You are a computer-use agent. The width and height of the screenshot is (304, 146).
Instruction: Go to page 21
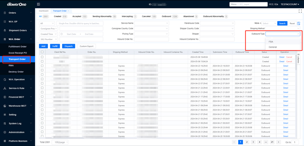point(272,142)
